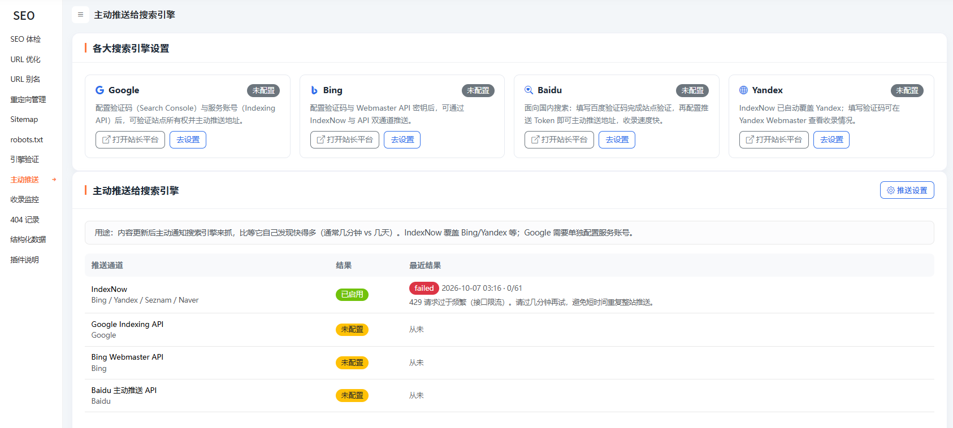Image resolution: width=953 pixels, height=428 pixels.
Task: Open 打开站长平台 in Google card
Action: pos(130,139)
